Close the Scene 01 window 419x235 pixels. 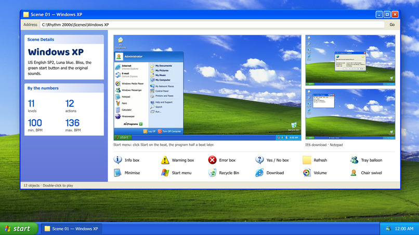point(395,15)
